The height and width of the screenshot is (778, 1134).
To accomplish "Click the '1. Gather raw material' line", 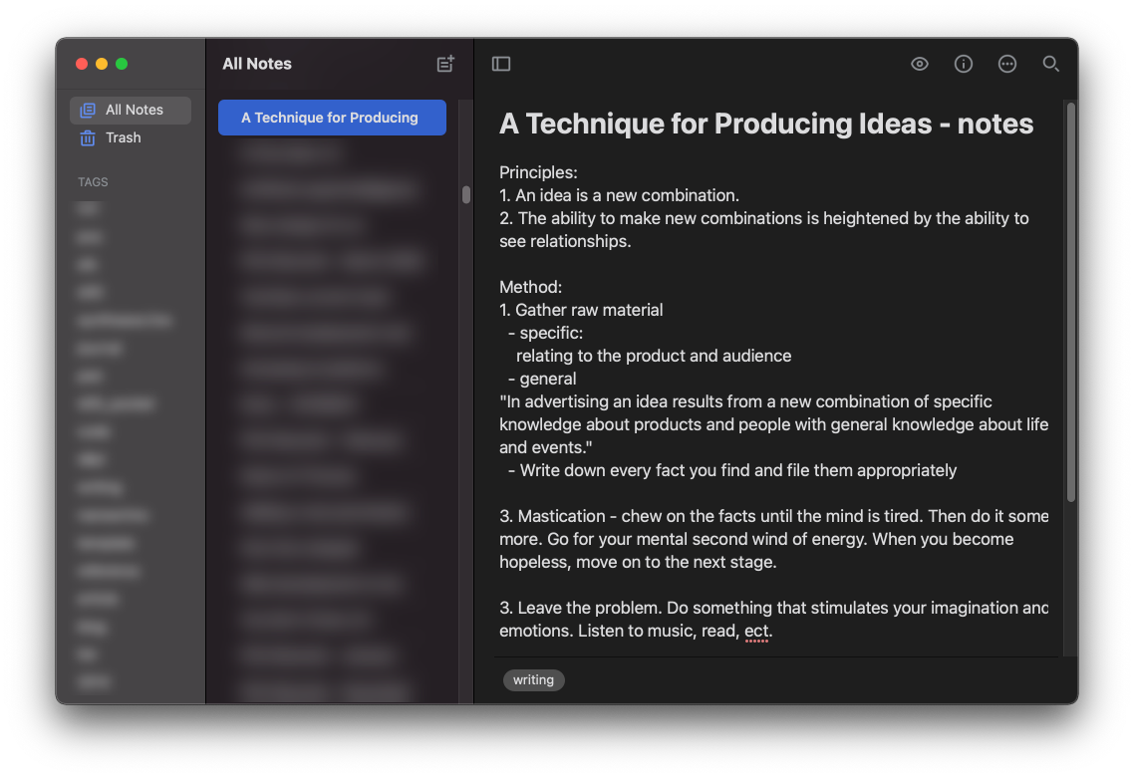I will (x=581, y=310).
